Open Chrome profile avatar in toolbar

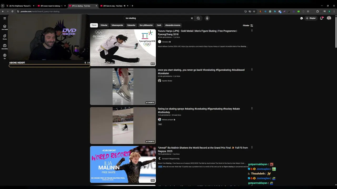coord(329,11)
